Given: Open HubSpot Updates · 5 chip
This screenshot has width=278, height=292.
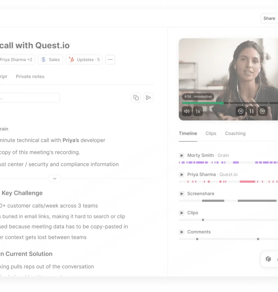Looking at the screenshot, I should tap(84, 60).
